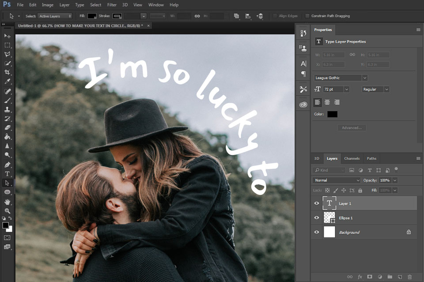The width and height of the screenshot is (424, 282).
Task: Select the Zoom tool
Action: coord(7,211)
